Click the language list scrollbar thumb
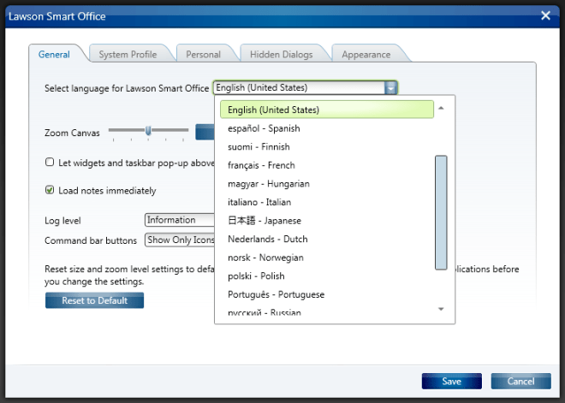Image resolution: width=565 pixels, height=403 pixels. (x=441, y=212)
